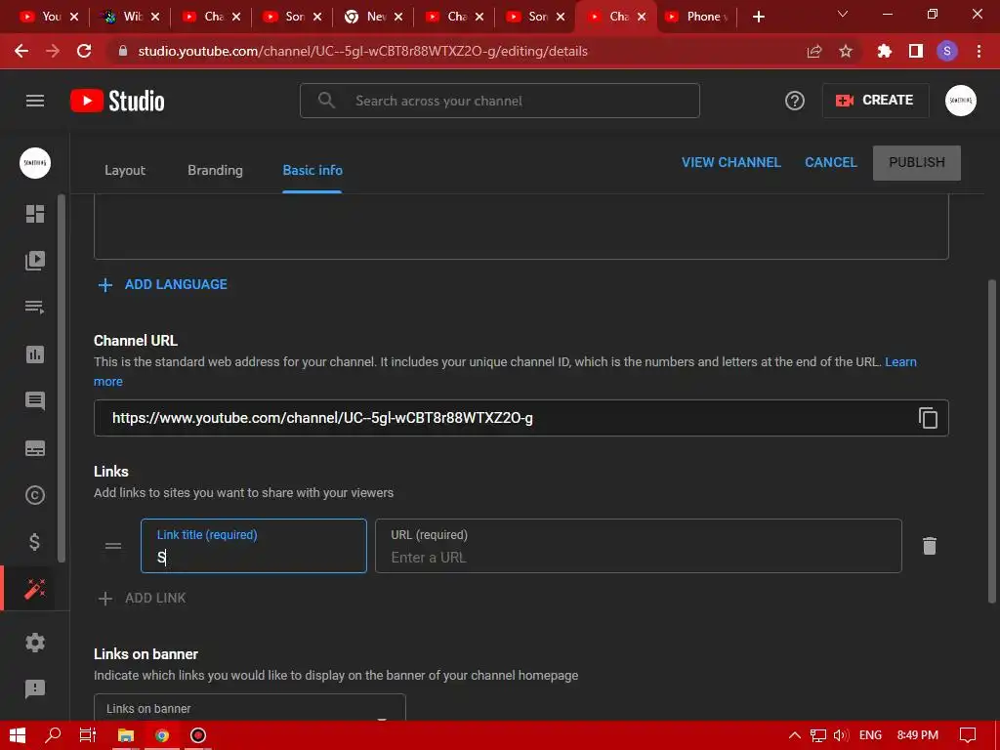Focus the URL required input field
This screenshot has height=750, width=1000.
[639, 546]
